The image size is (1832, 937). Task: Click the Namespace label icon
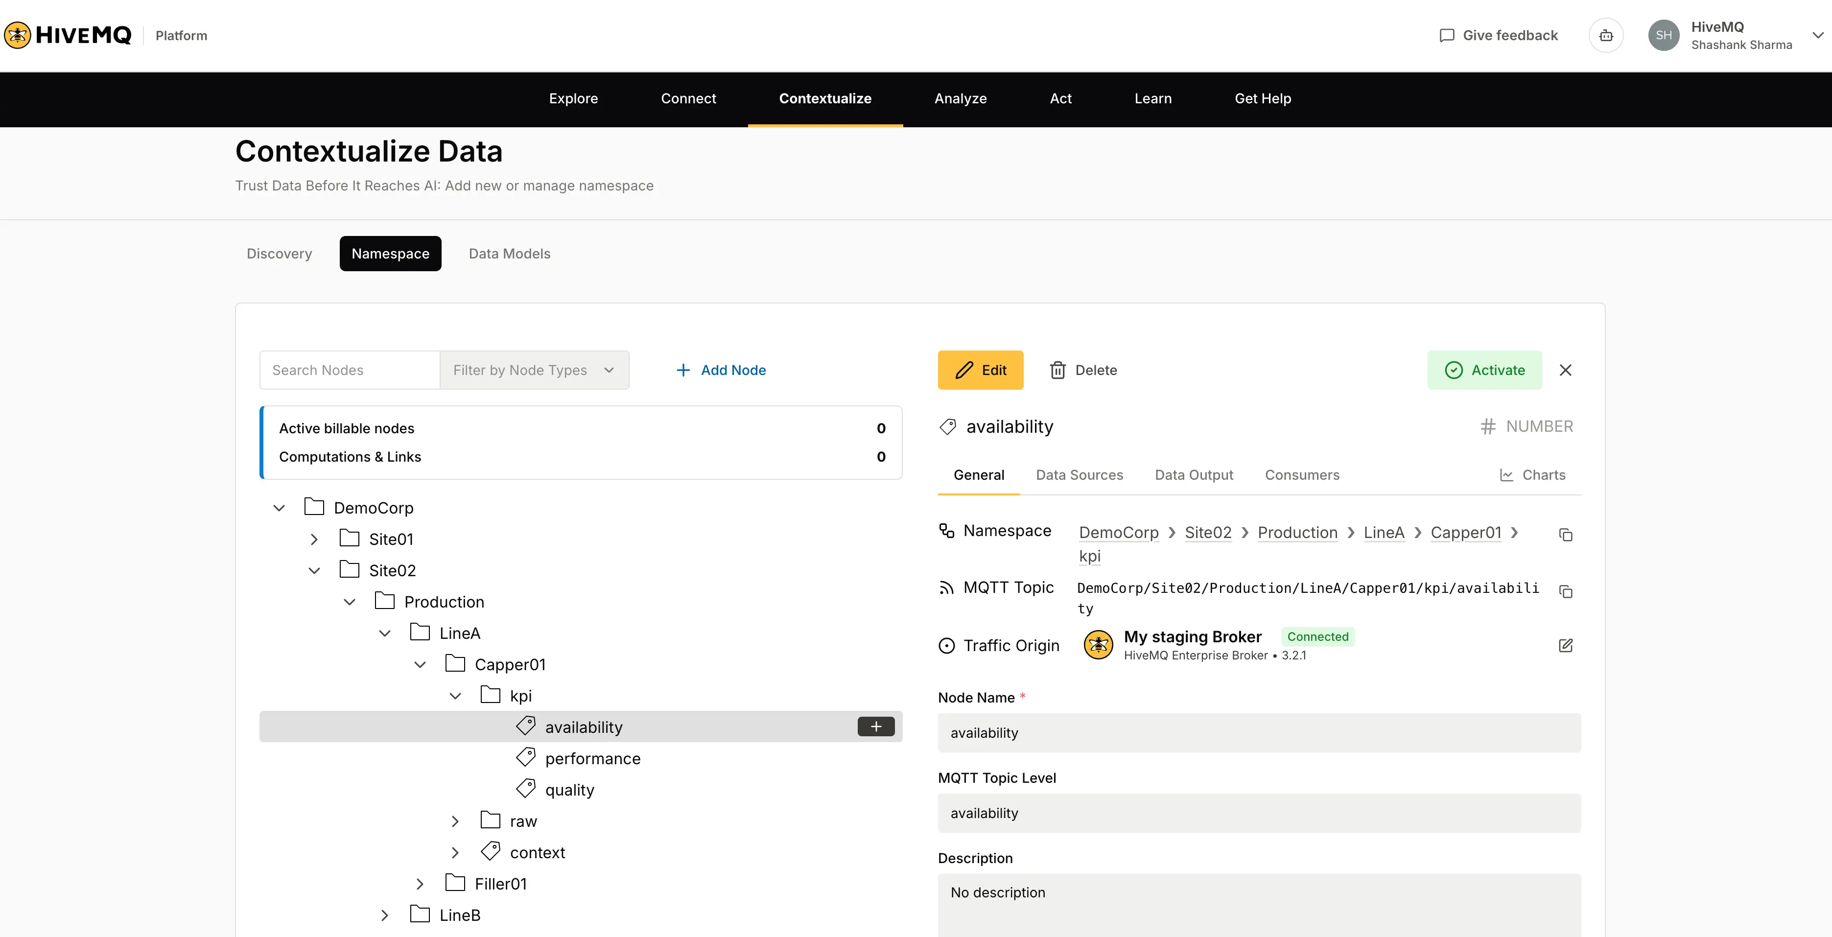946,530
